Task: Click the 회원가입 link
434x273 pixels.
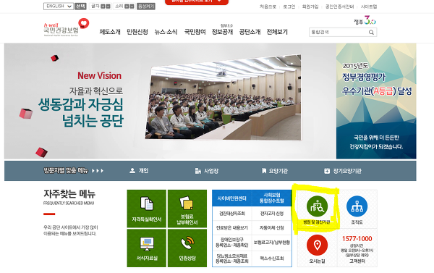Action: coord(310,7)
